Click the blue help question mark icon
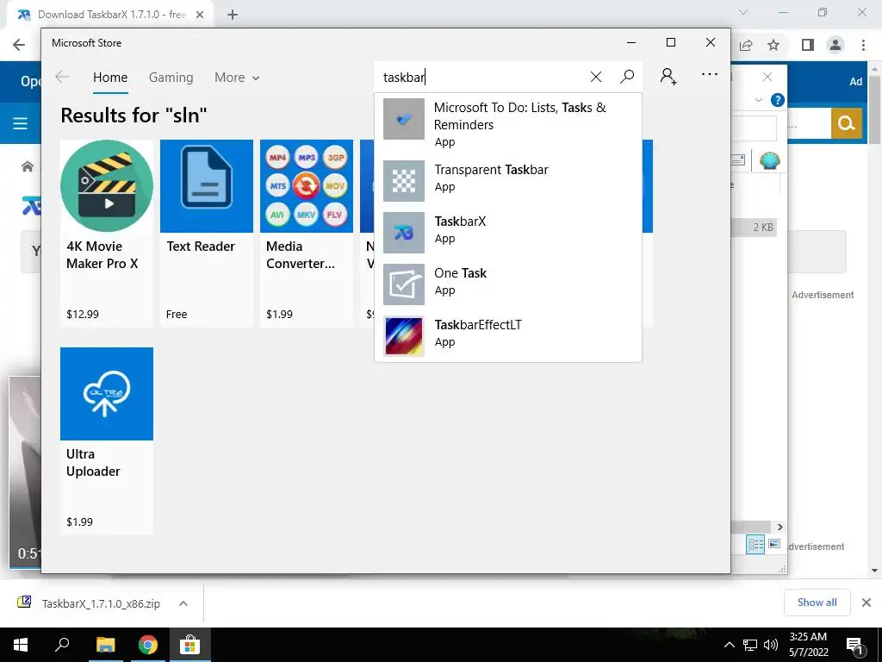Image resolution: width=882 pixels, height=662 pixels. coord(778,100)
